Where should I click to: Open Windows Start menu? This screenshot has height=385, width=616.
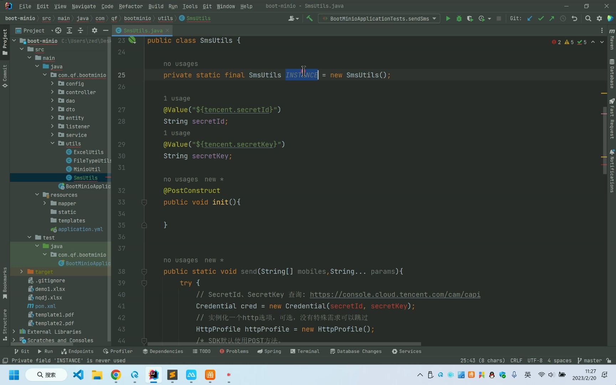pos(14,375)
